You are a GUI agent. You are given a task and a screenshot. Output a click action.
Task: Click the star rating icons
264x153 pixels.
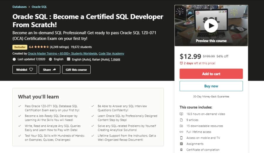pyautogui.click(x=41, y=47)
